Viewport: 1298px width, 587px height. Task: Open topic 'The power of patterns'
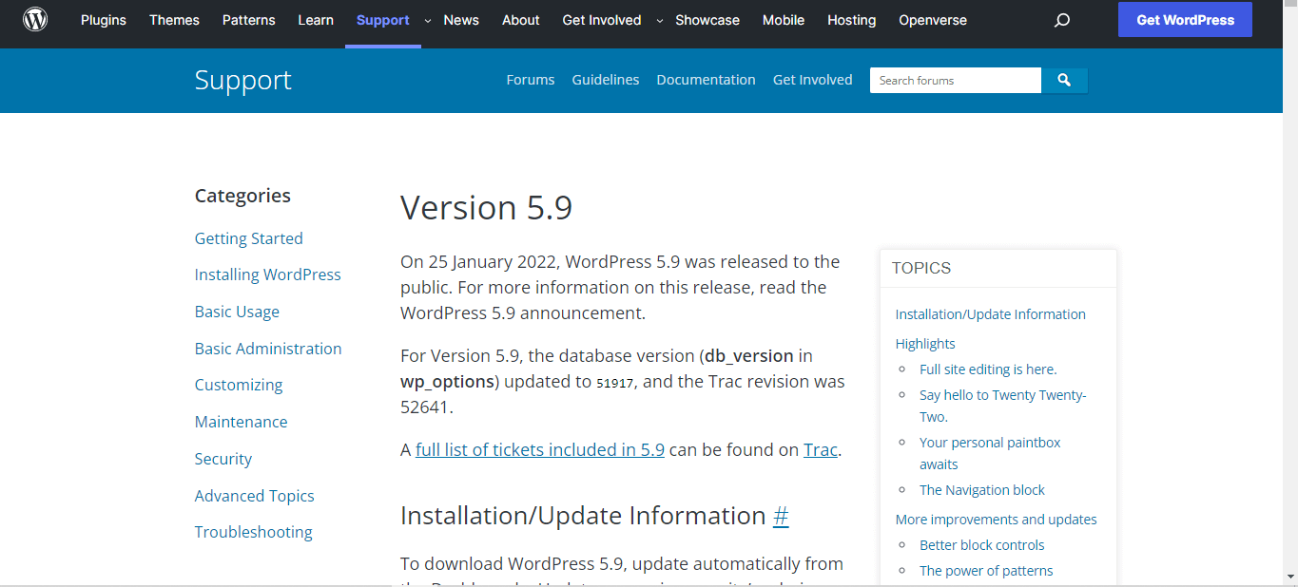click(986, 571)
